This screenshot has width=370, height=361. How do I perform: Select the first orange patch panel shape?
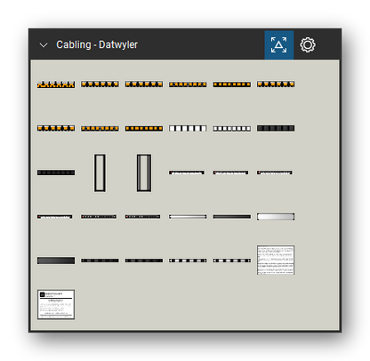56,84
